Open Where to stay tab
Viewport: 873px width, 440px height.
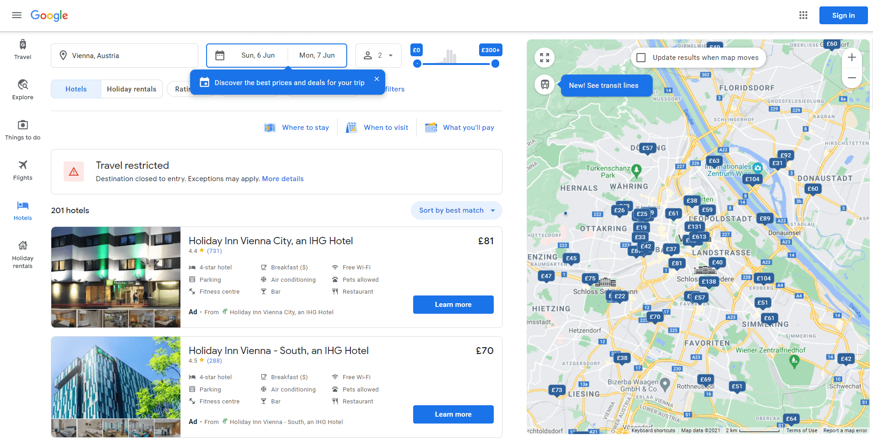point(297,128)
